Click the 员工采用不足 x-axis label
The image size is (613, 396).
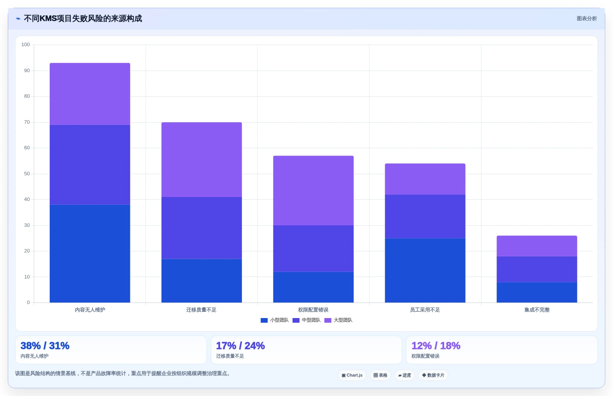point(425,310)
